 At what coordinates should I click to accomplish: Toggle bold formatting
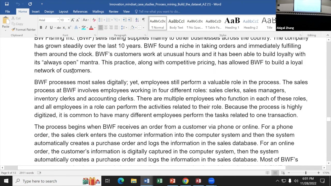click(x=41, y=28)
